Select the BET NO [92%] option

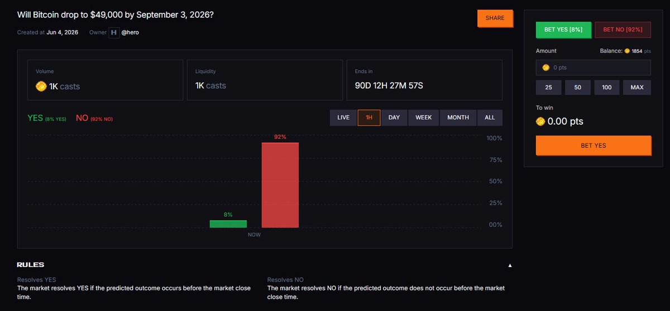[x=623, y=30]
